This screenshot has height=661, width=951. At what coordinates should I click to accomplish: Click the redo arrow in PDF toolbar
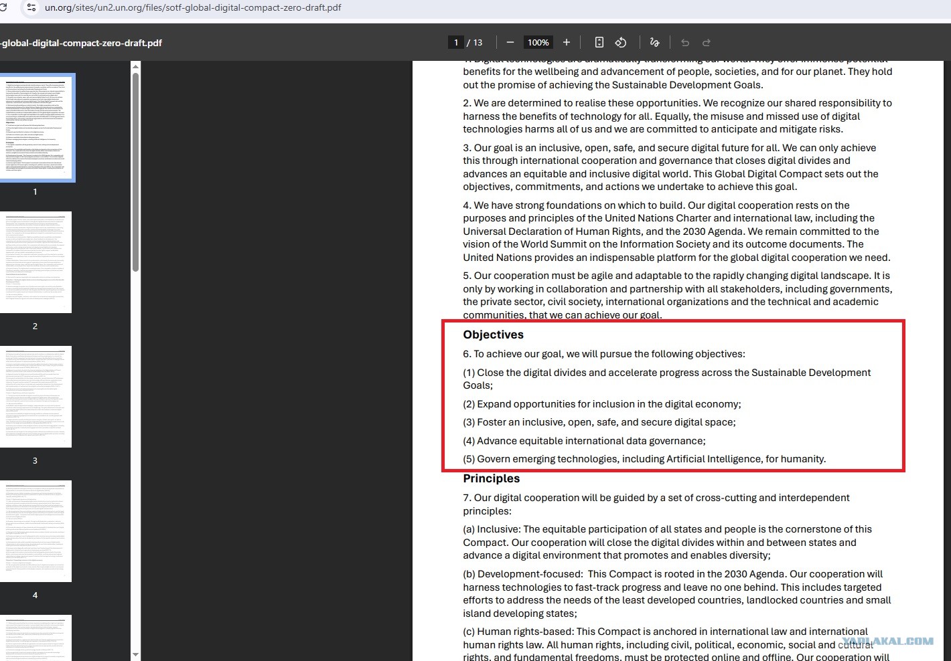(707, 42)
